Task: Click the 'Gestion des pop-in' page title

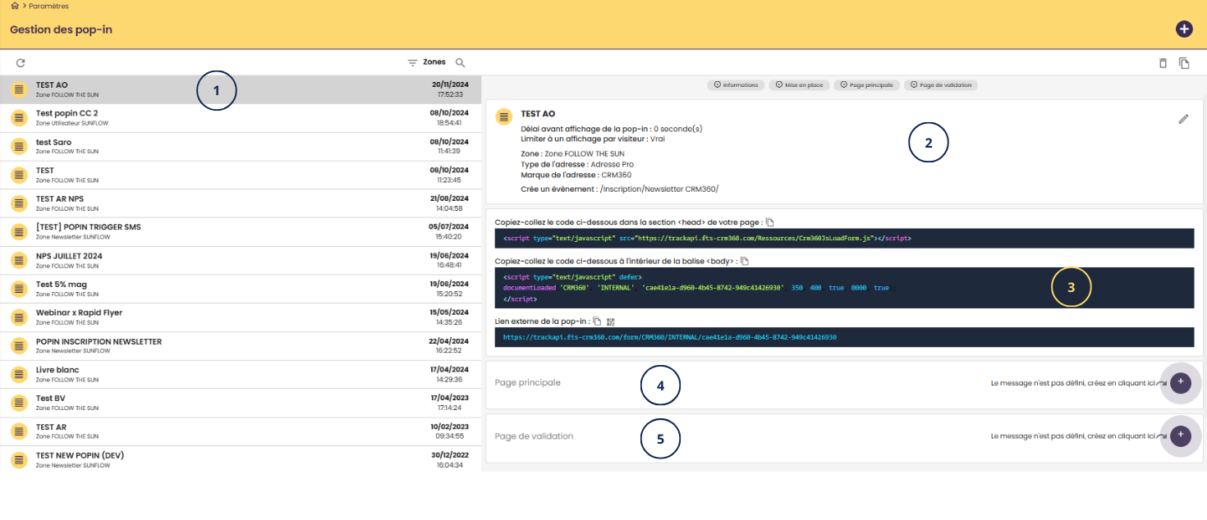Action: pos(61,30)
